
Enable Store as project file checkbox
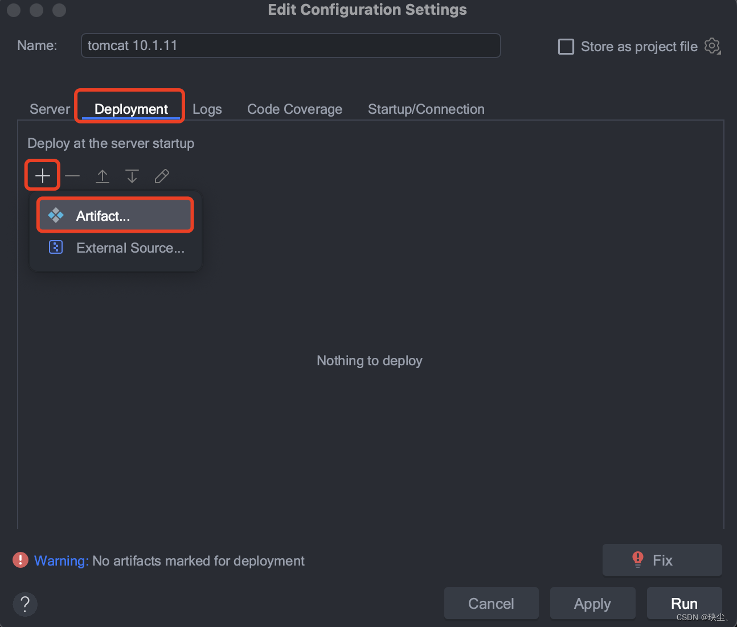pyautogui.click(x=566, y=46)
